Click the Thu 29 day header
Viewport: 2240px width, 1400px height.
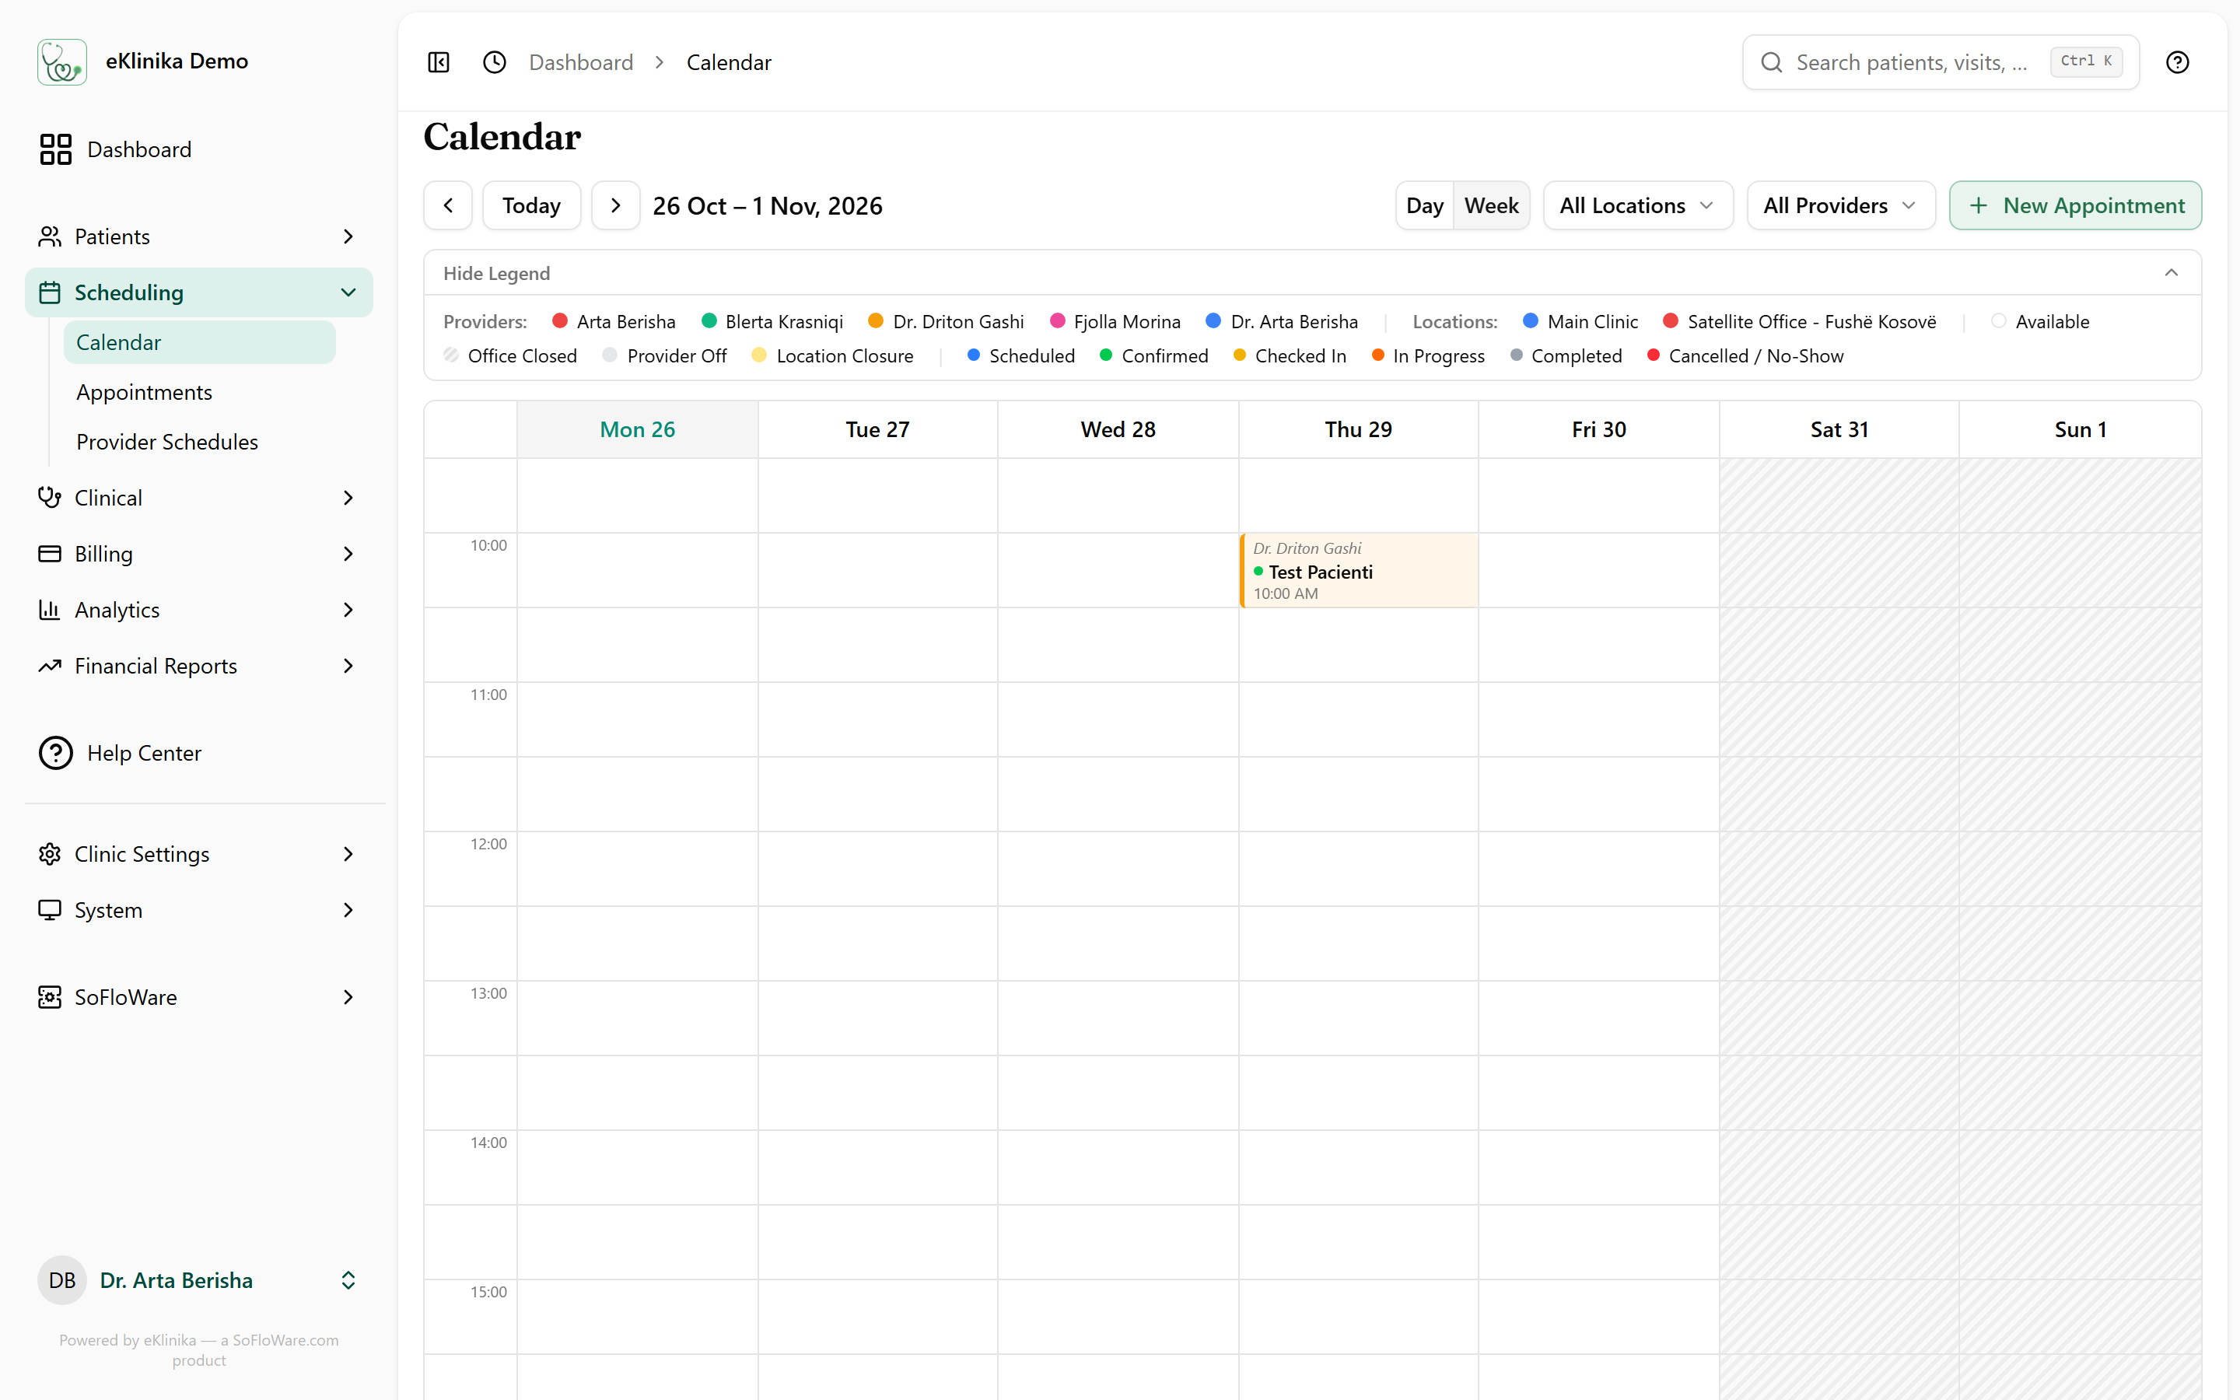(1358, 429)
